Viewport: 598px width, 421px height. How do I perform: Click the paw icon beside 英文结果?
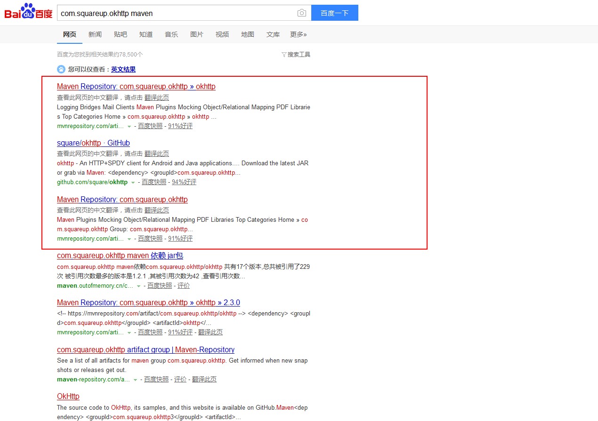(61, 69)
